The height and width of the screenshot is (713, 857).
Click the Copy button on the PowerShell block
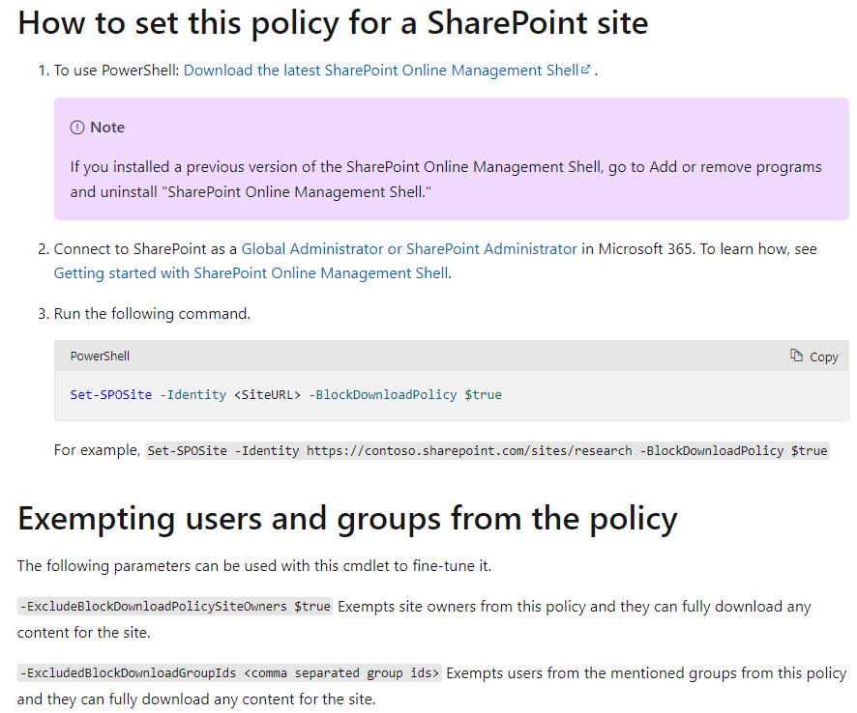click(x=813, y=356)
